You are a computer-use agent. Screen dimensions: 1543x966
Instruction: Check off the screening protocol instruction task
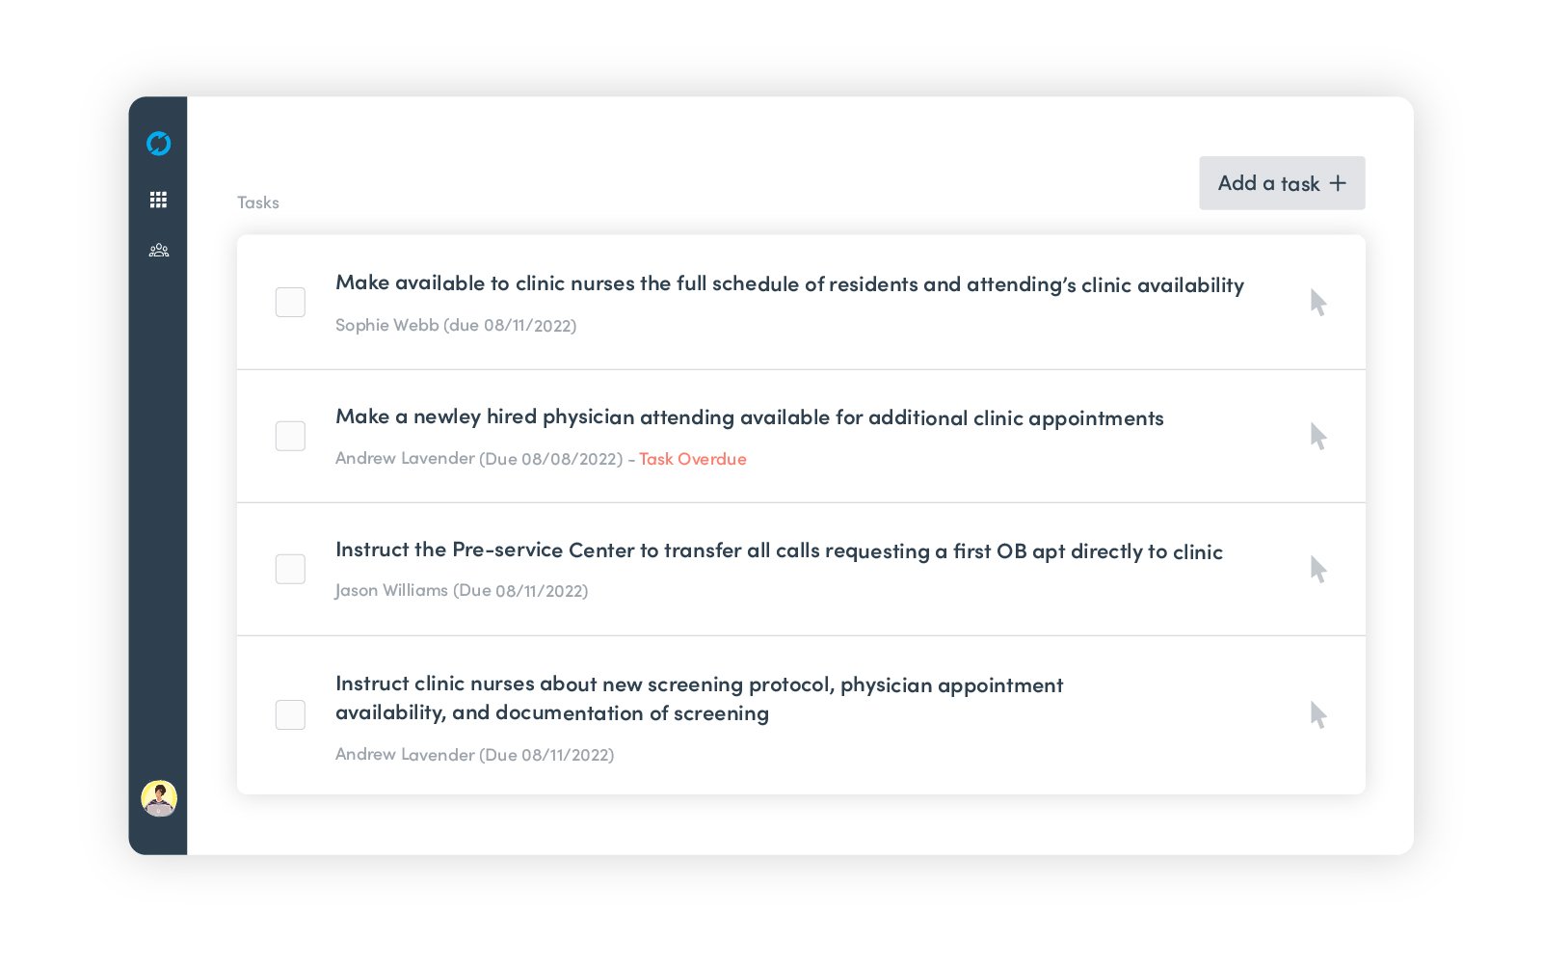coord(290,715)
